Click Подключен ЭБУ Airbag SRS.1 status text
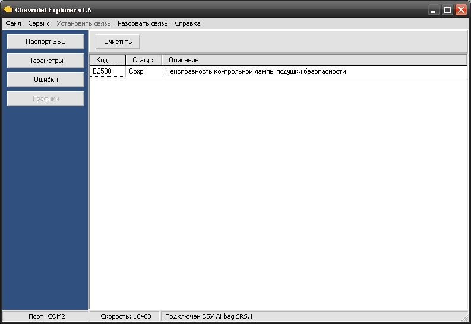The image size is (471, 324). coord(208,316)
